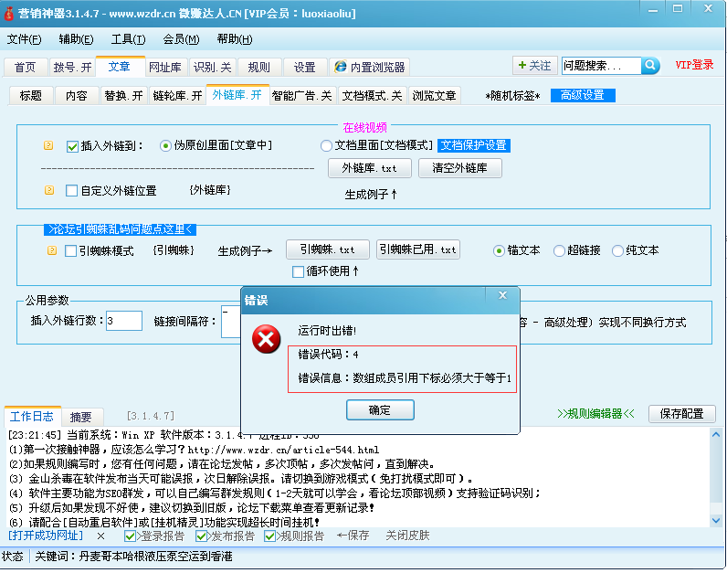Open the 在线视频 link
The width and height of the screenshot is (727, 573).
click(365, 128)
